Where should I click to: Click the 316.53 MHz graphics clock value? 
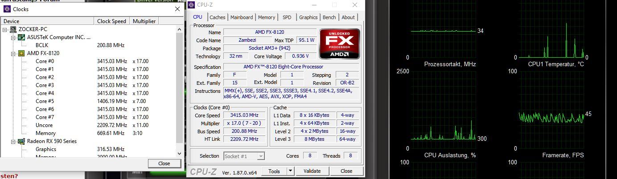click(x=111, y=149)
